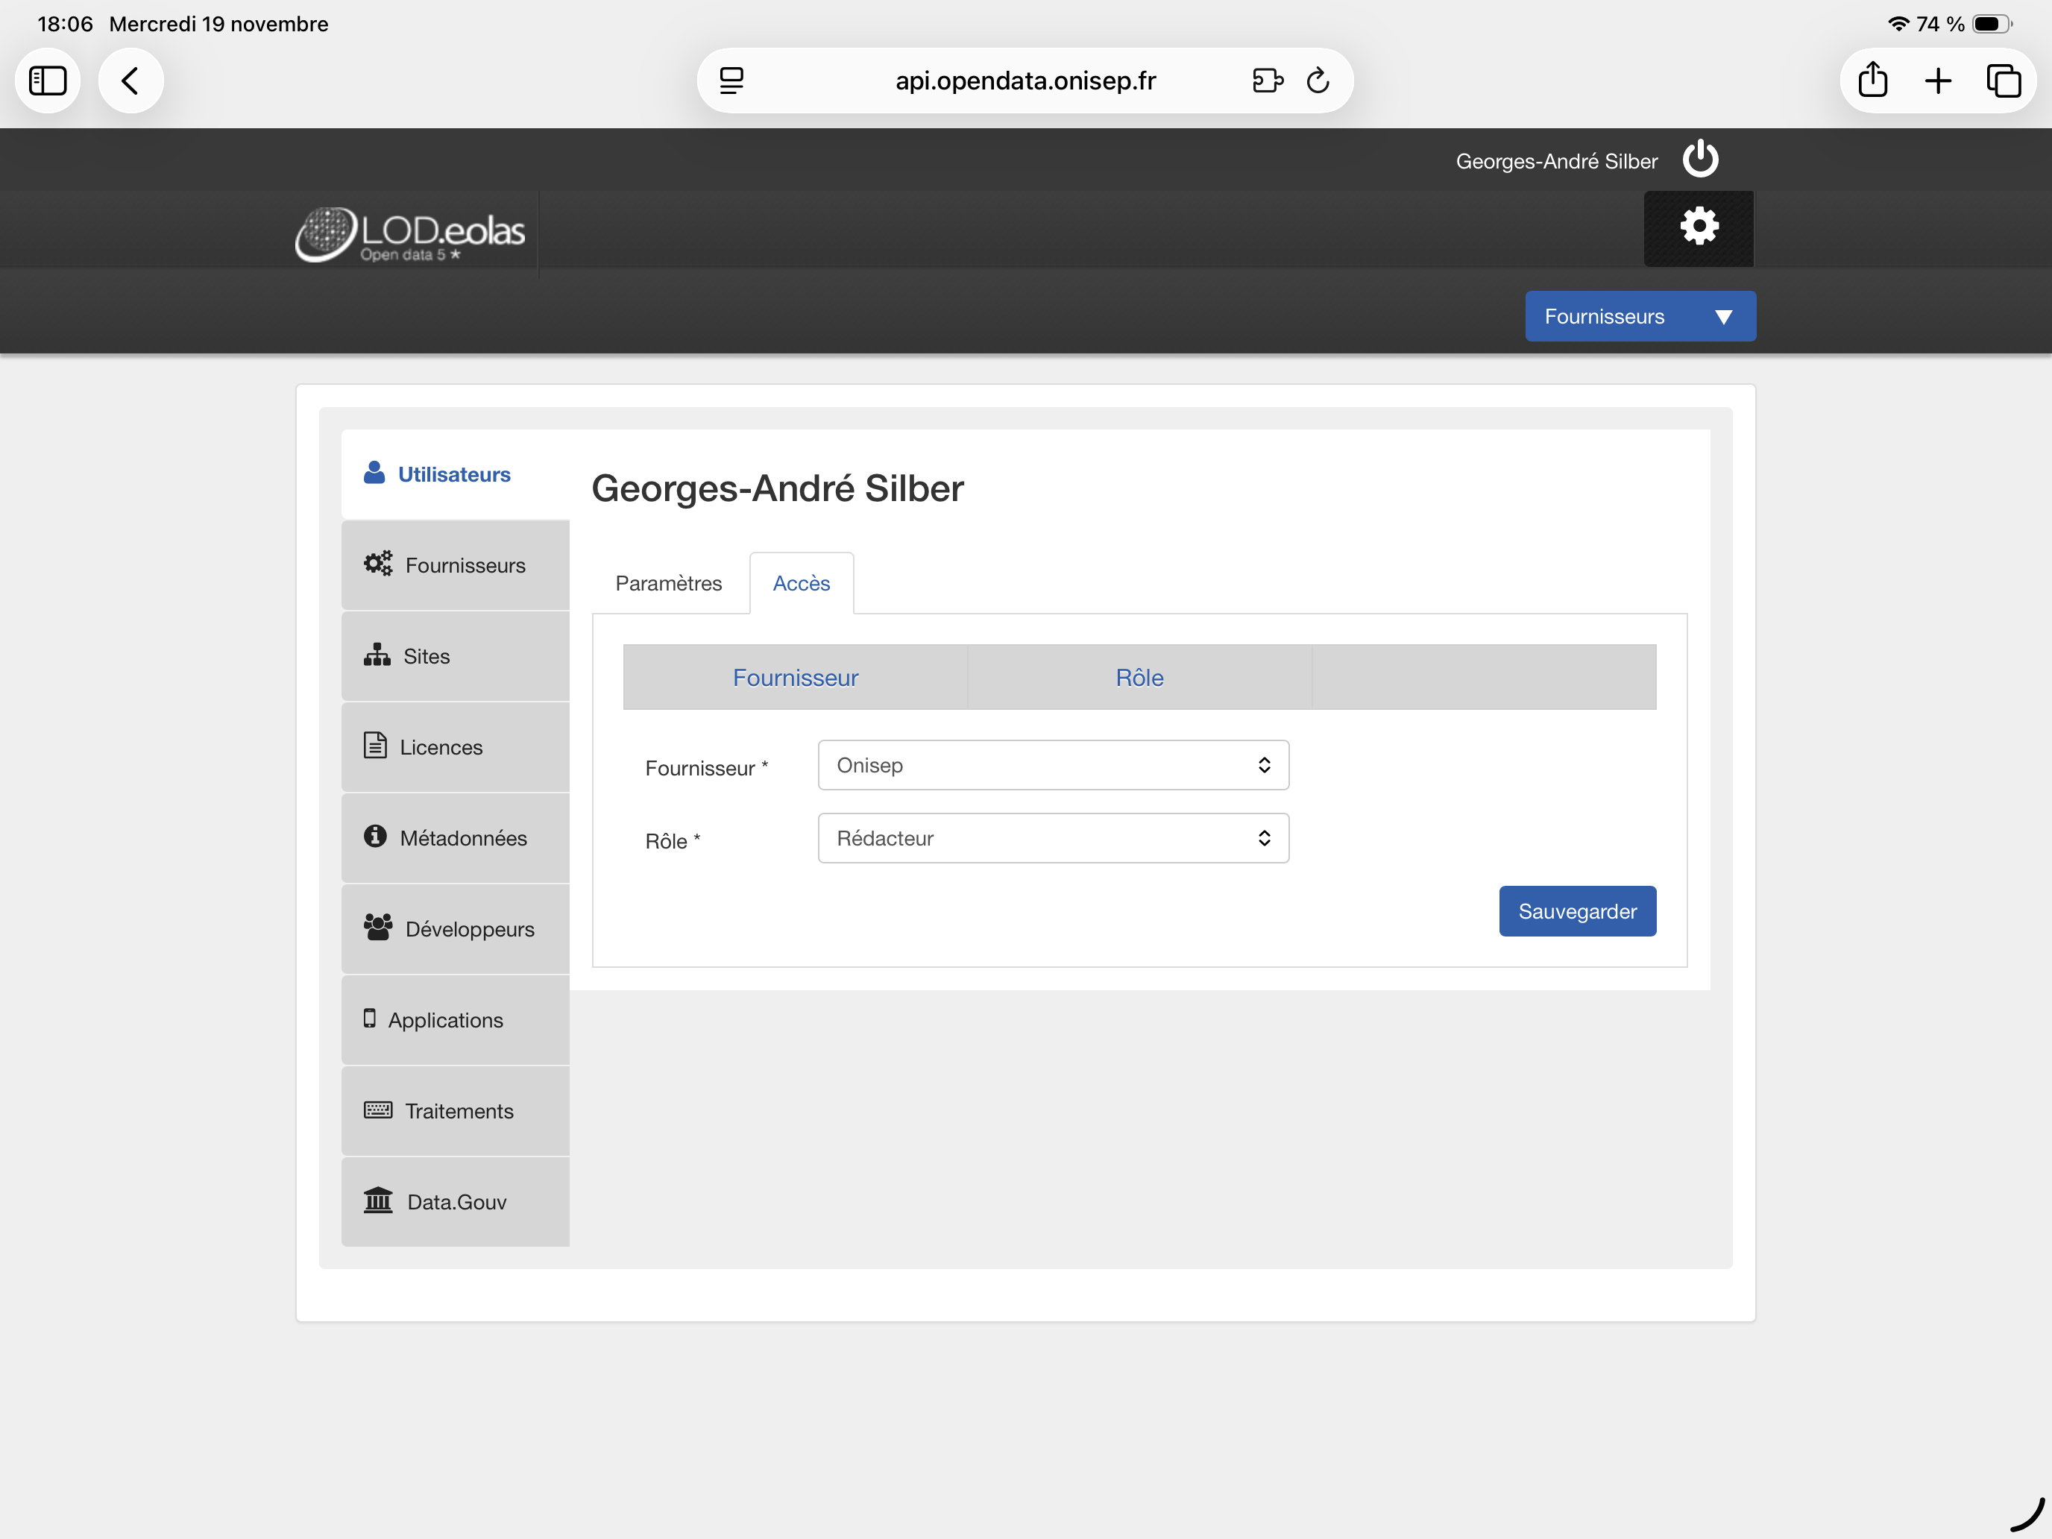The width and height of the screenshot is (2052, 1539).
Task: Select the Accès tab
Action: tap(801, 584)
